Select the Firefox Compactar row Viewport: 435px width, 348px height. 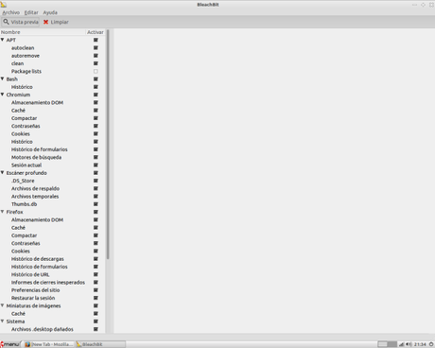pyautogui.click(x=53, y=235)
